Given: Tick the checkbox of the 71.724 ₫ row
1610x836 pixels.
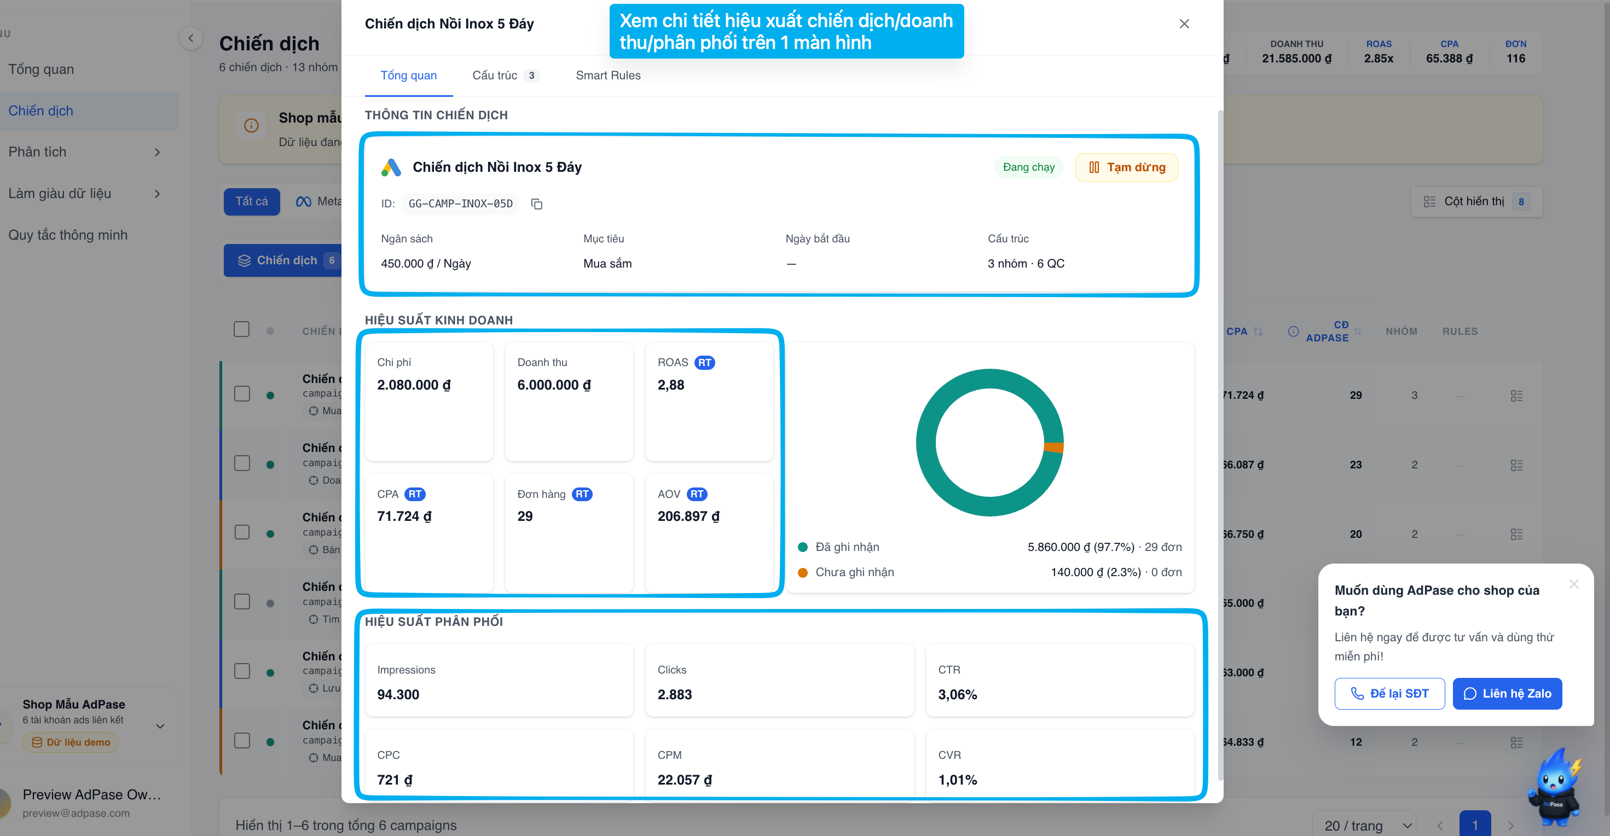Looking at the screenshot, I should click(241, 393).
